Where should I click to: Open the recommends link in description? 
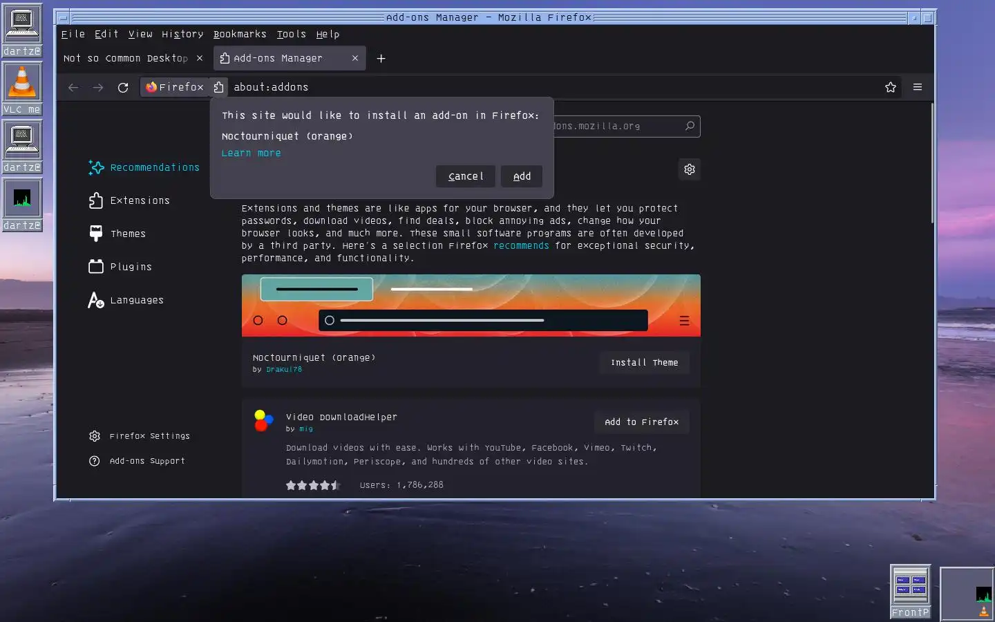pos(521,245)
